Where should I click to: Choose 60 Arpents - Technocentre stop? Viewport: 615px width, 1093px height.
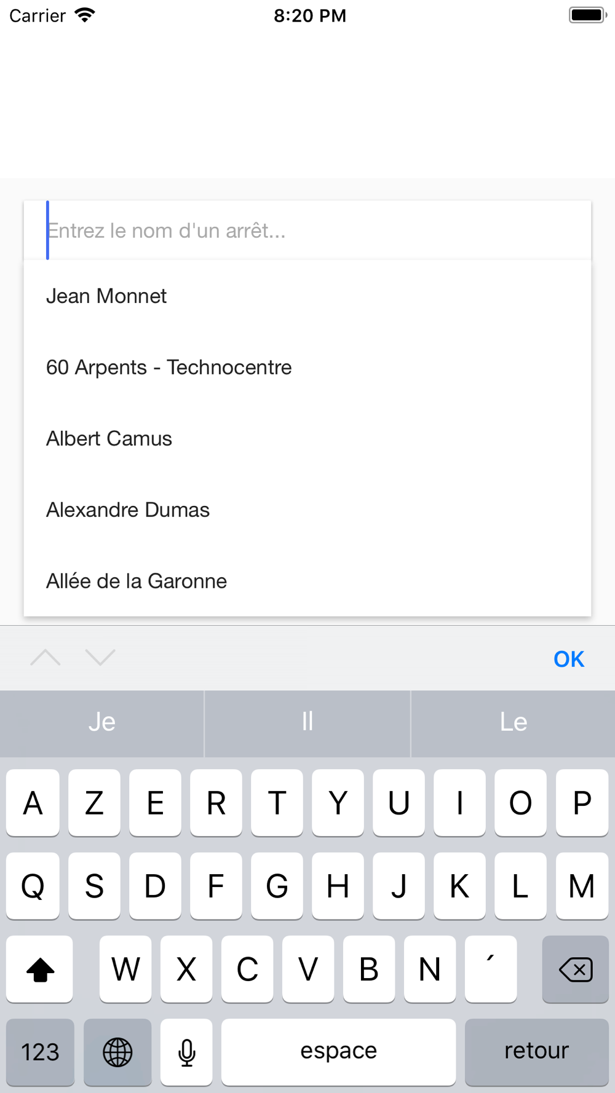169,368
